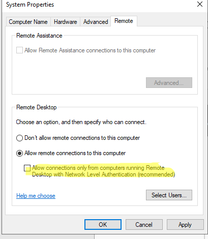Tick the Allow Remote Assistance connections checkbox
The width and height of the screenshot is (208, 239).
click(x=19, y=50)
